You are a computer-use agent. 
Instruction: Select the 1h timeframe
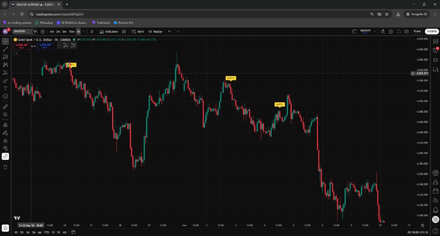[78, 31]
